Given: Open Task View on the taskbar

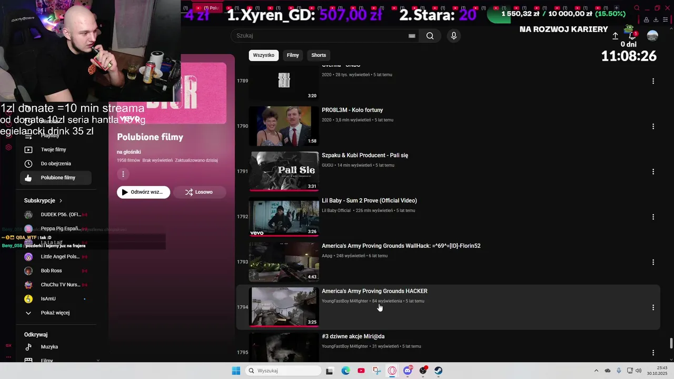Looking at the screenshot, I should [x=329, y=371].
